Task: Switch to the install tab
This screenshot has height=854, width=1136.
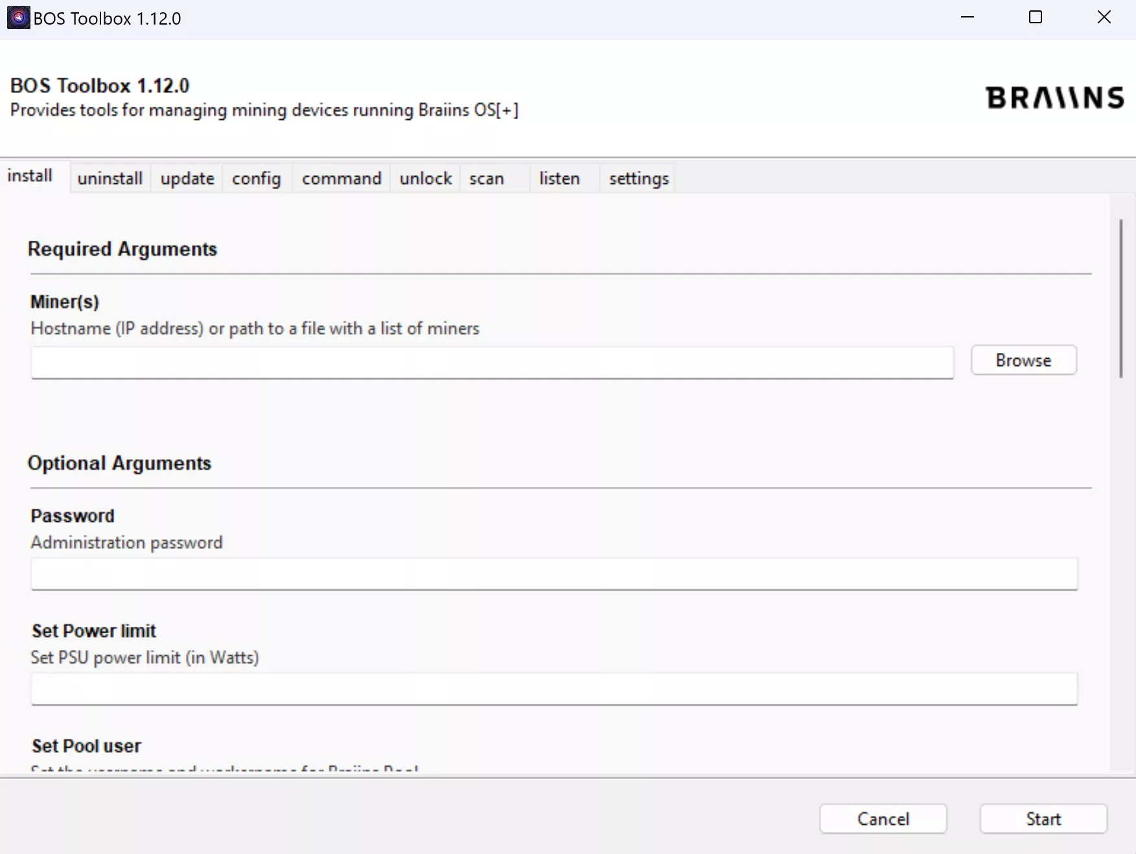Action: click(x=30, y=176)
